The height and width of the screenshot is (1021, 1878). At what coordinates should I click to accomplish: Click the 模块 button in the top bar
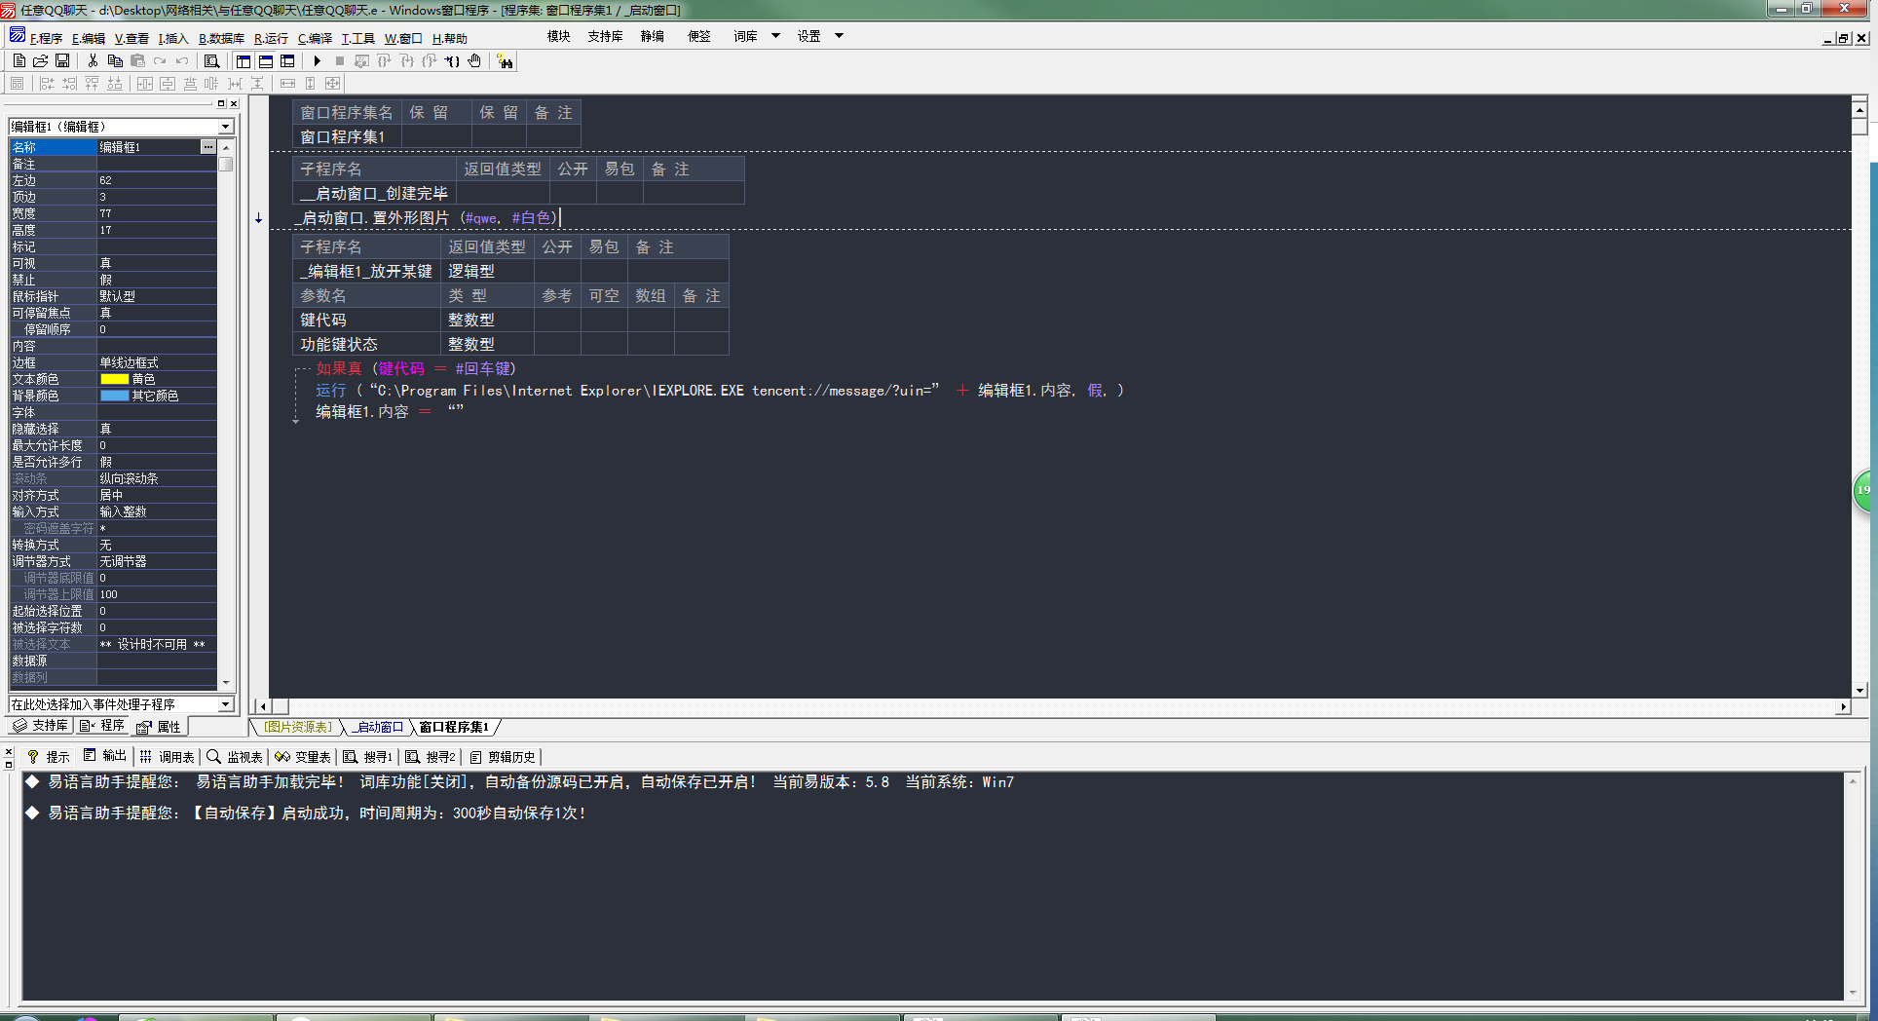pos(558,36)
